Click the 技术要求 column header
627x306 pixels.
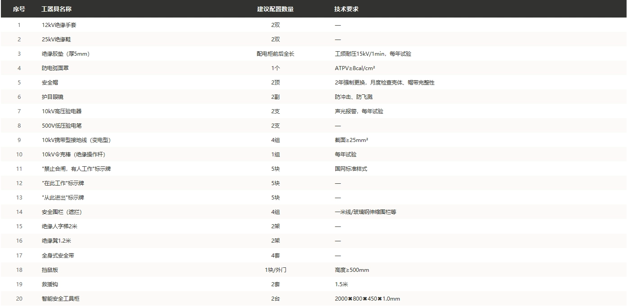(347, 9)
